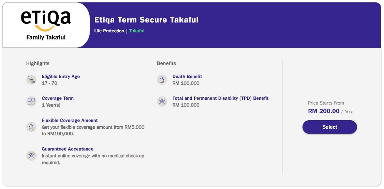
Task: Click the Eligible Entry Age icon
Action: 31,80
